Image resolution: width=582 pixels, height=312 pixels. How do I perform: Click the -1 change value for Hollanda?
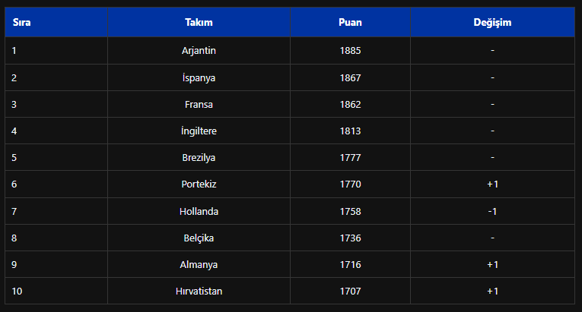point(492,212)
